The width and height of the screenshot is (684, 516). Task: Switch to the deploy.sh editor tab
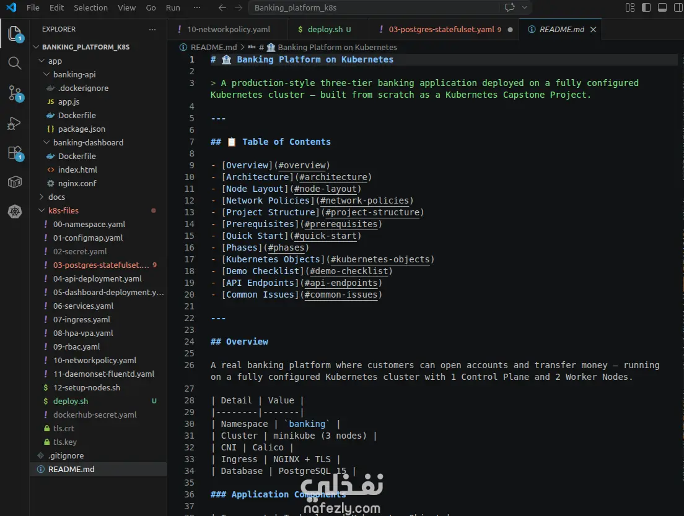pyautogui.click(x=328, y=29)
